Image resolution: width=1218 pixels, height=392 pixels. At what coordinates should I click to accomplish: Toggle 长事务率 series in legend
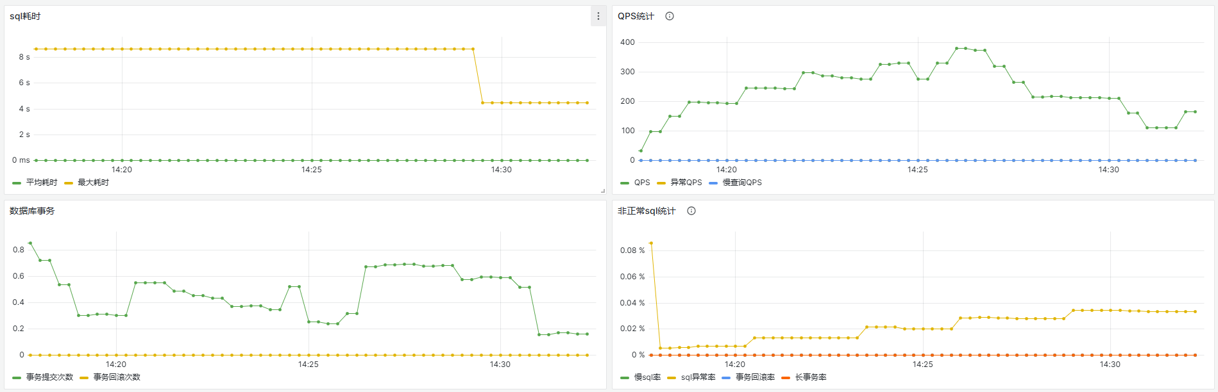click(x=811, y=377)
